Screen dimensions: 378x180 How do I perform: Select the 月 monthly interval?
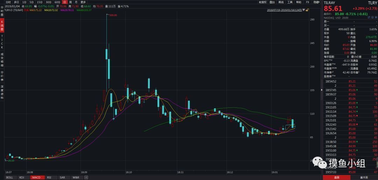click(x=76, y=2)
